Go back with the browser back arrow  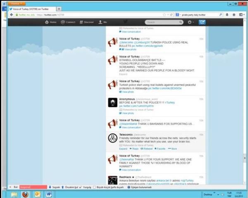point(12,15)
